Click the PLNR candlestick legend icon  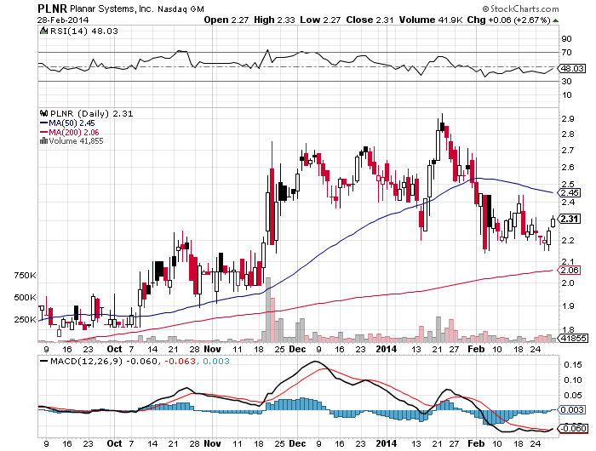click(43, 114)
